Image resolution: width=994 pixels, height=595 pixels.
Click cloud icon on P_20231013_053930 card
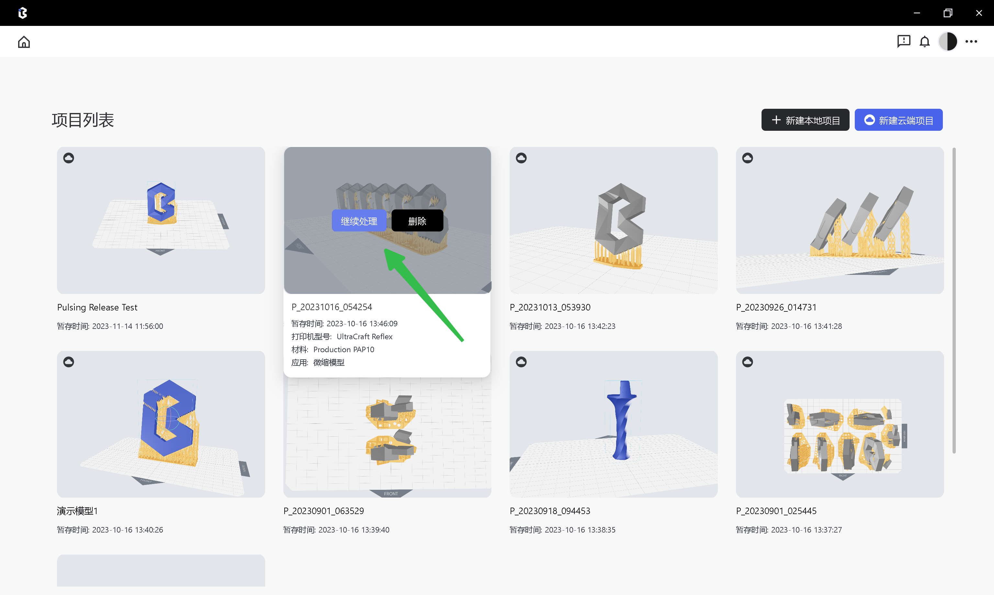pos(521,158)
